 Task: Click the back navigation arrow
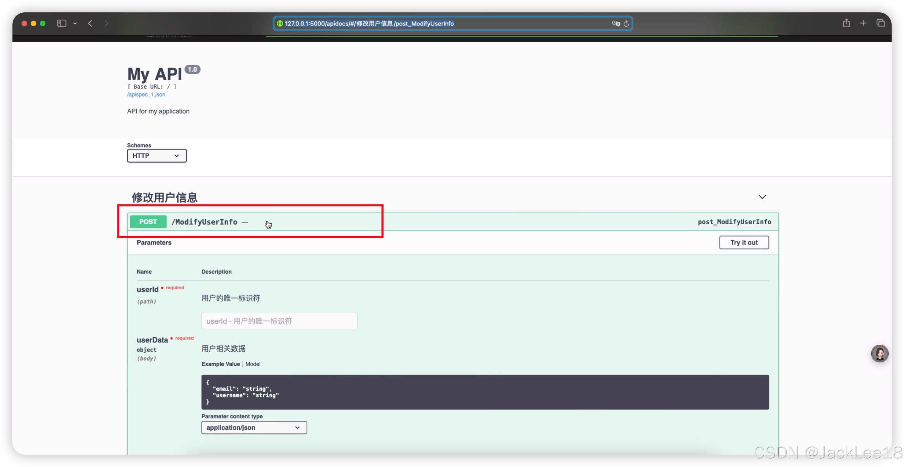point(90,23)
